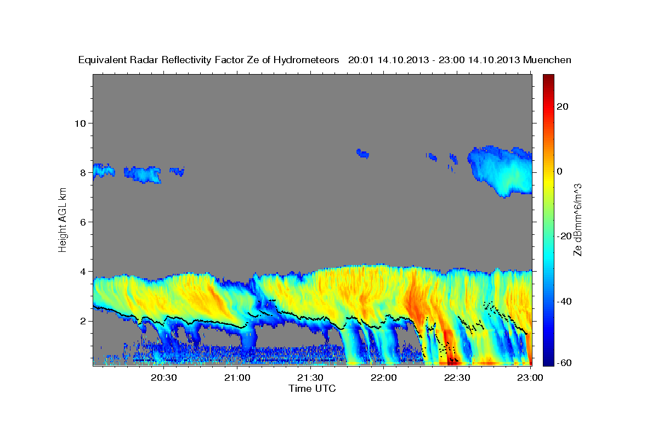This screenshot has width=658, height=439.
Task: Click the yellow region of the colorbar
Action: pos(547,181)
